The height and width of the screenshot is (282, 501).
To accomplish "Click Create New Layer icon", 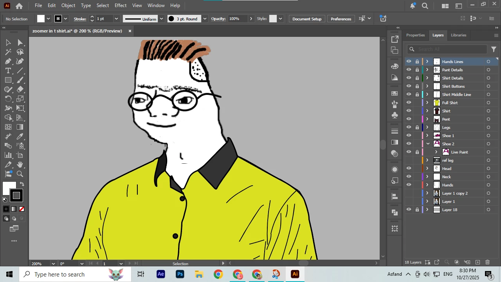I will pos(478,262).
